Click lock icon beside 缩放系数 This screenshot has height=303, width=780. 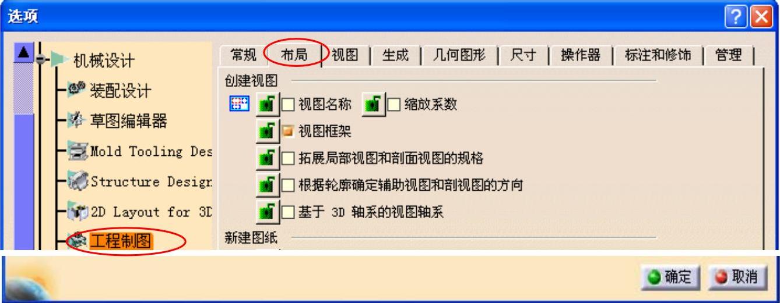click(x=374, y=104)
